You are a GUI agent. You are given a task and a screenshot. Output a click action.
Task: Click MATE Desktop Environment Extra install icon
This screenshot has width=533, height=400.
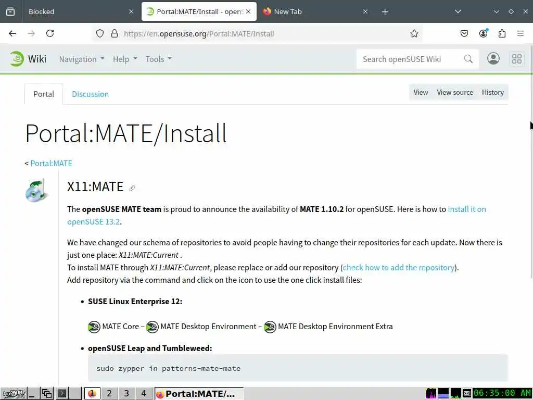pyautogui.click(x=270, y=327)
